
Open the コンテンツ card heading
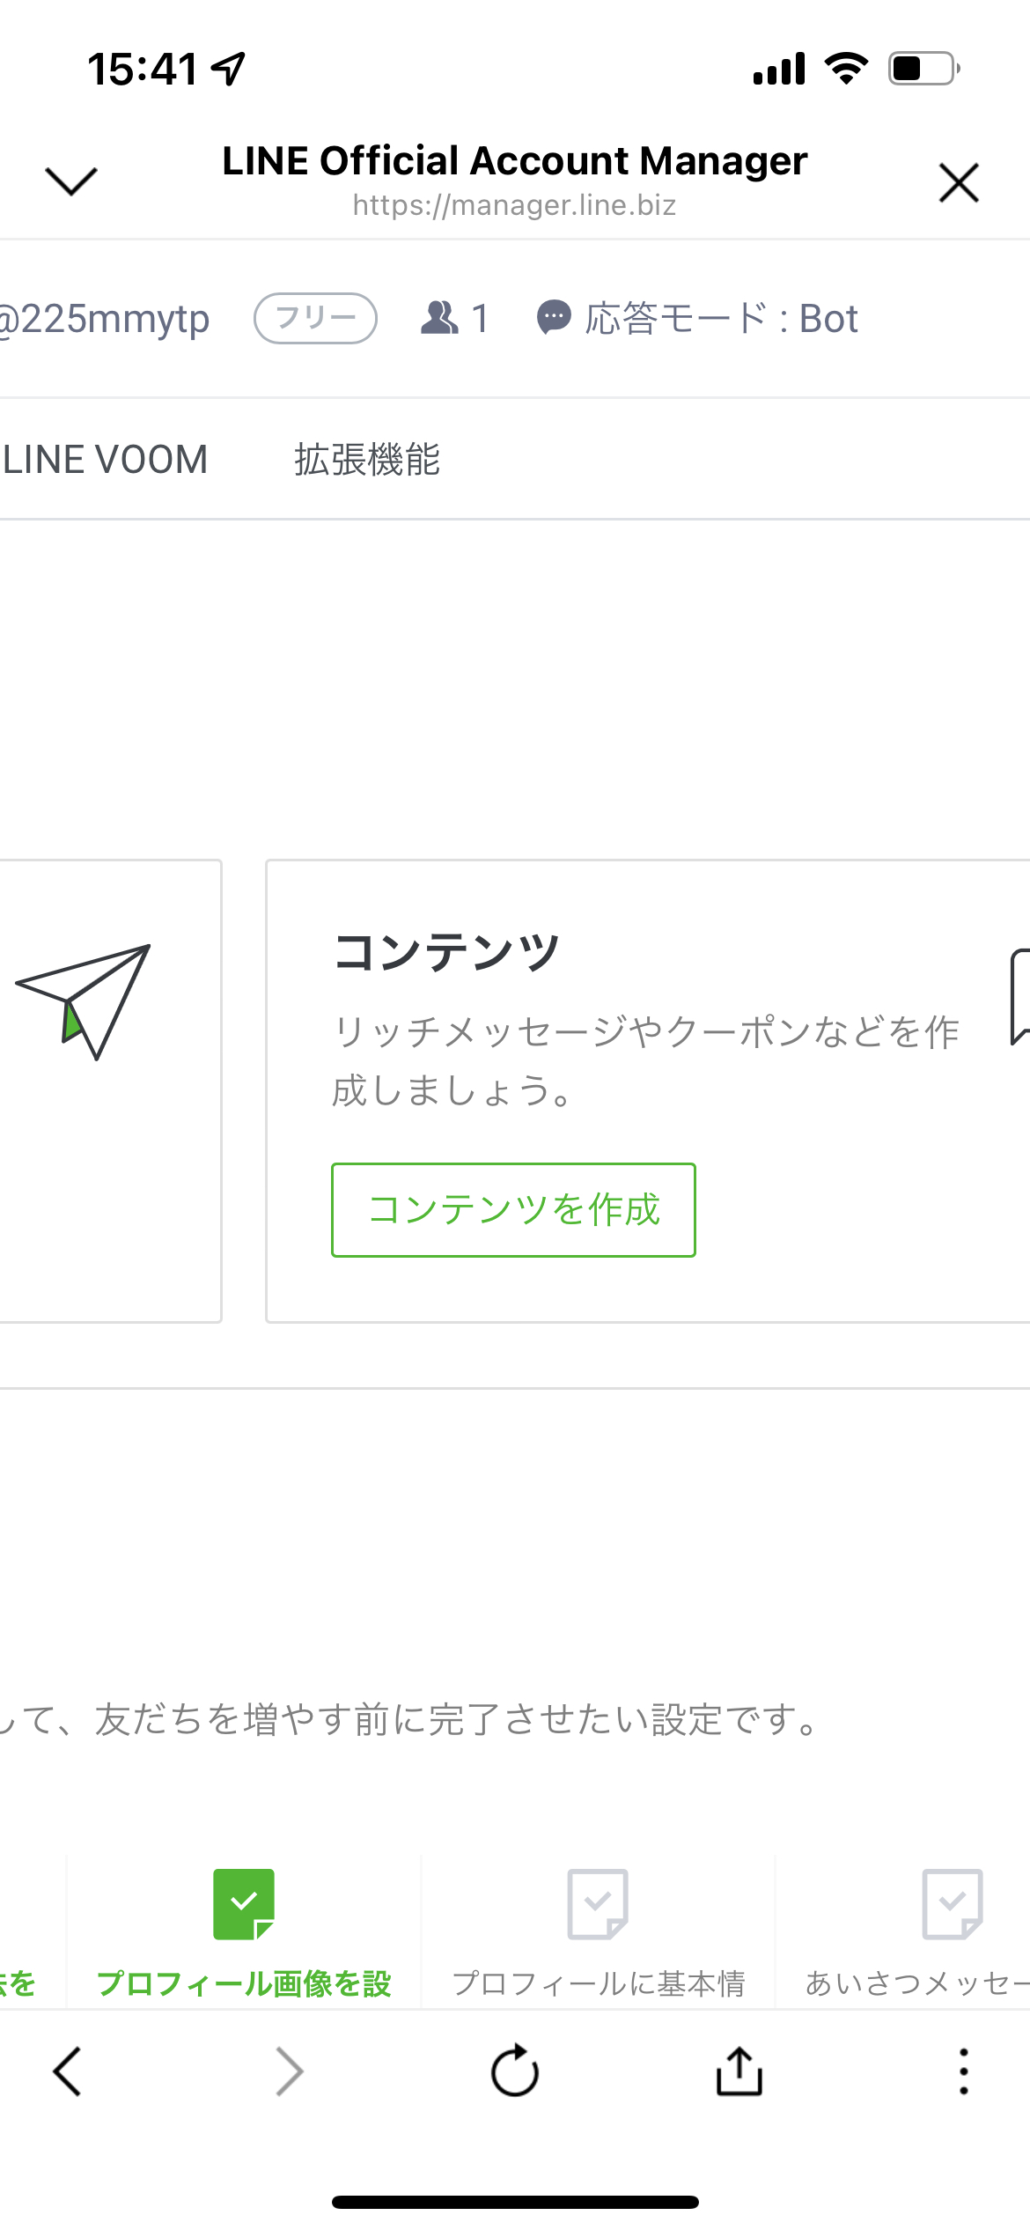pyautogui.click(x=446, y=952)
